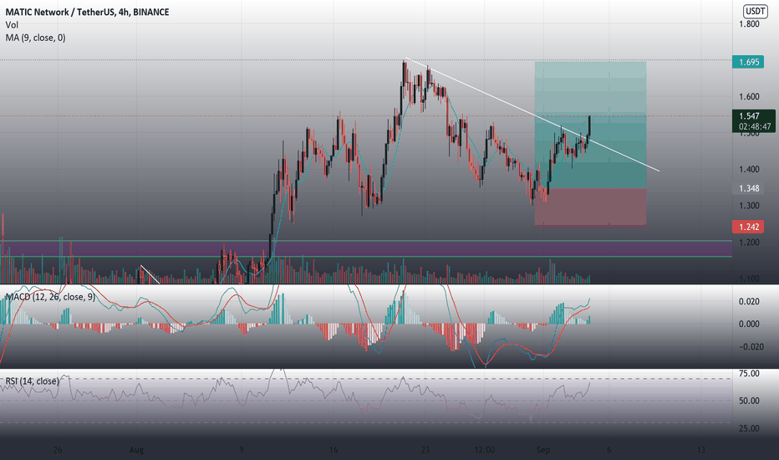Click the 50.00 RSI scale label

pyautogui.click(x=749, y=401)
